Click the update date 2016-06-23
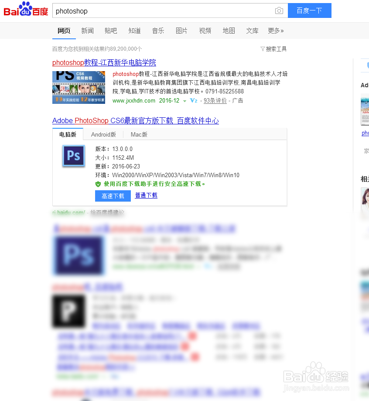Viewport: 369px width, 401px height. pos(126,167)
